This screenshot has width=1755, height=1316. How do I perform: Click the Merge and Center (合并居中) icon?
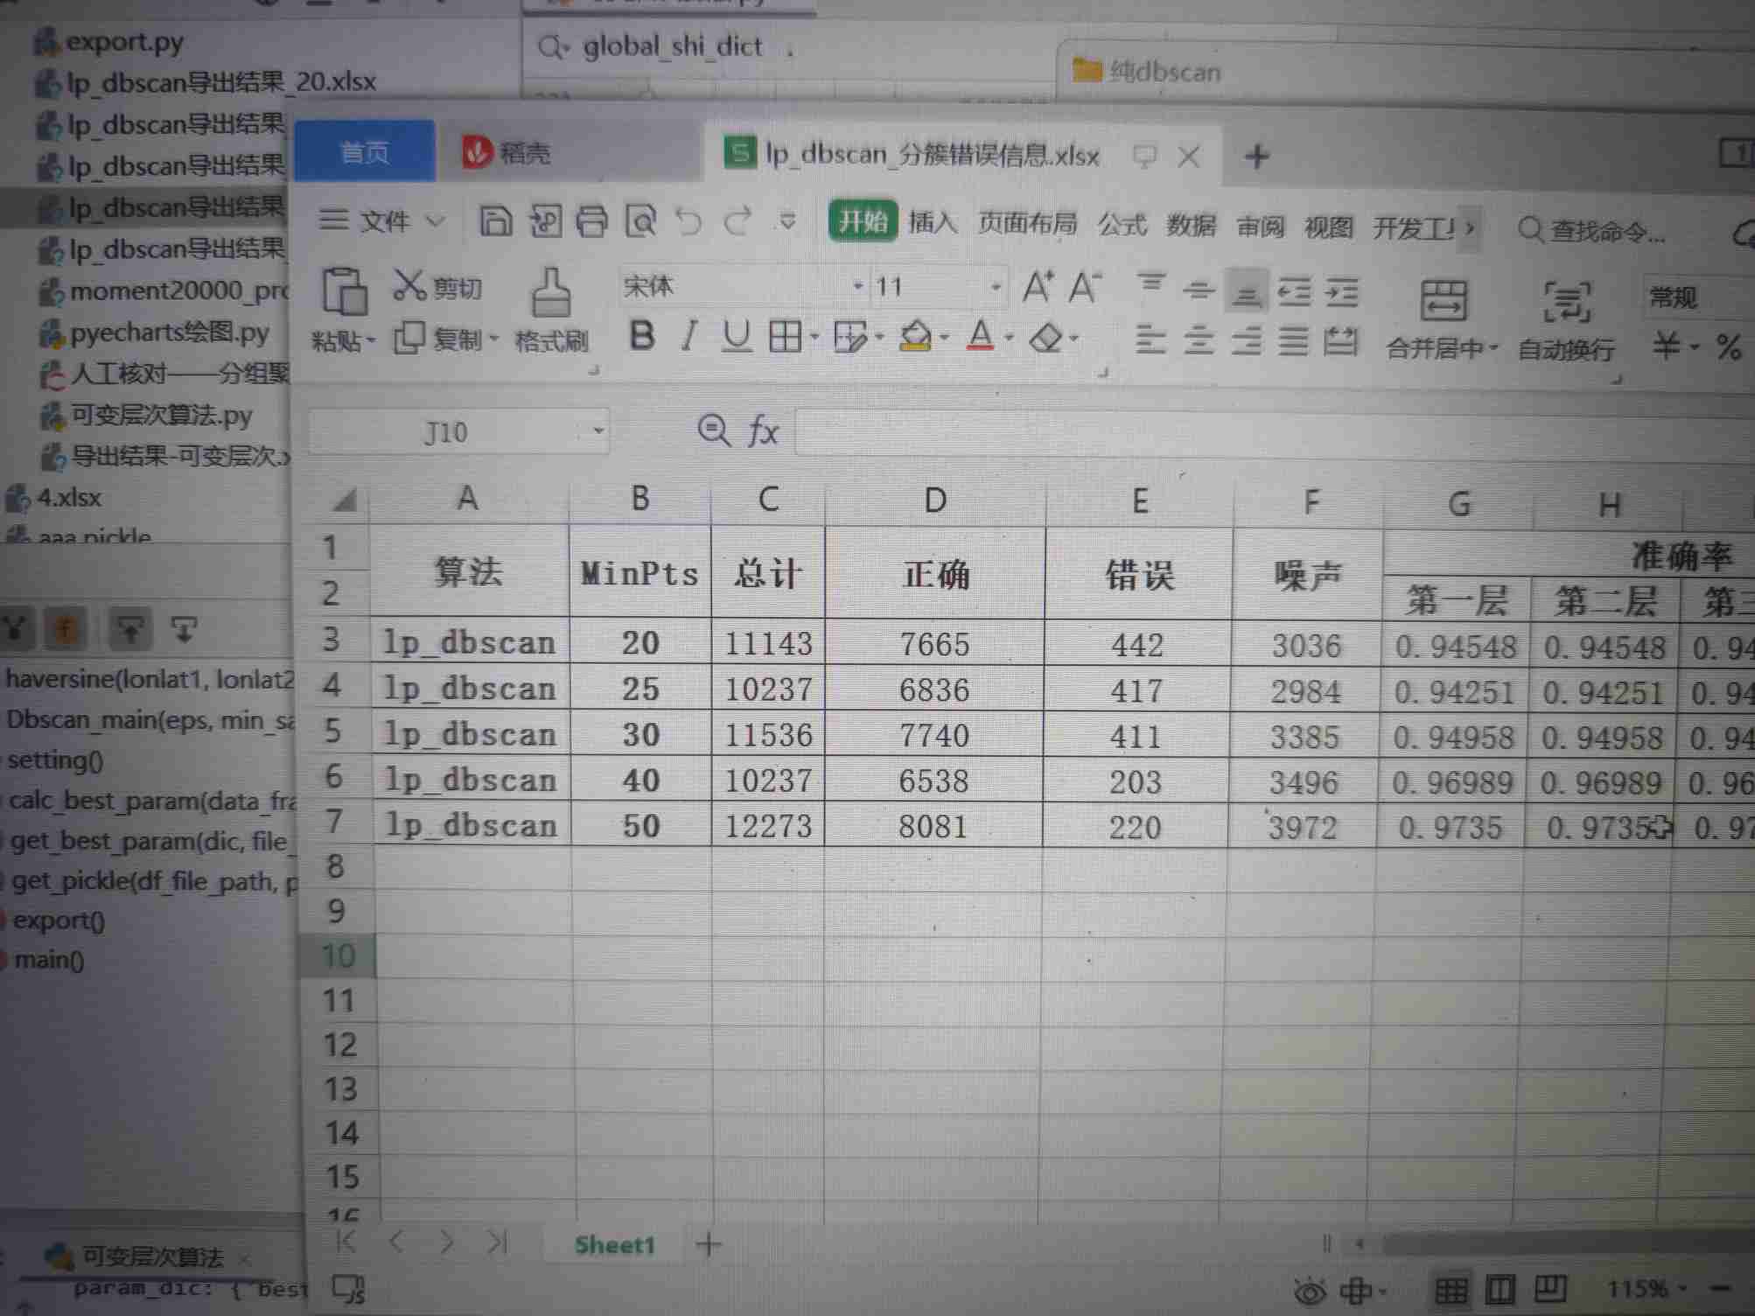tap(1443, 301)
